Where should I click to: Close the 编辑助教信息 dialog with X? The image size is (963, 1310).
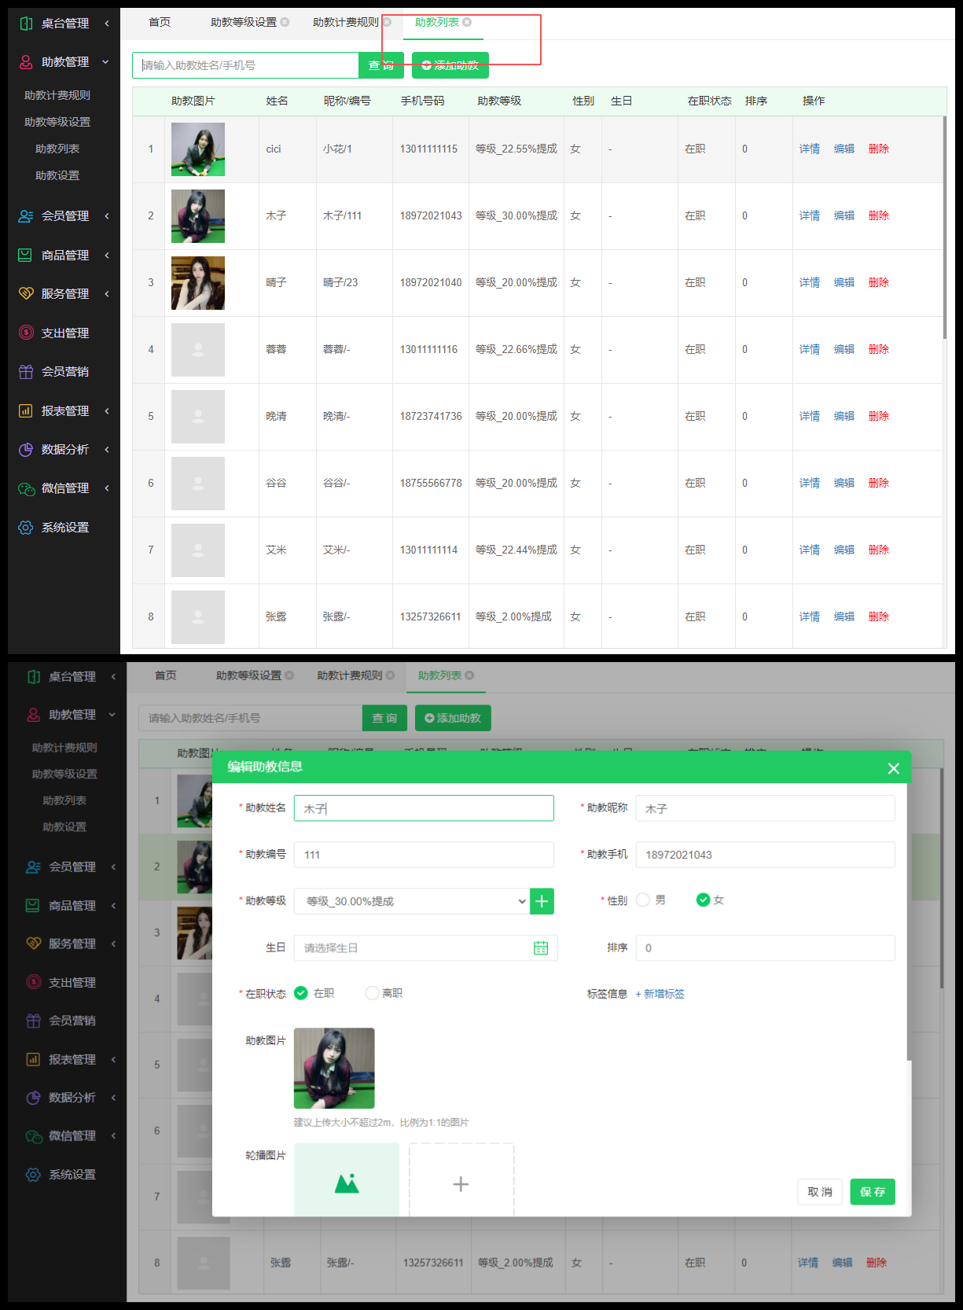(893, 768)
